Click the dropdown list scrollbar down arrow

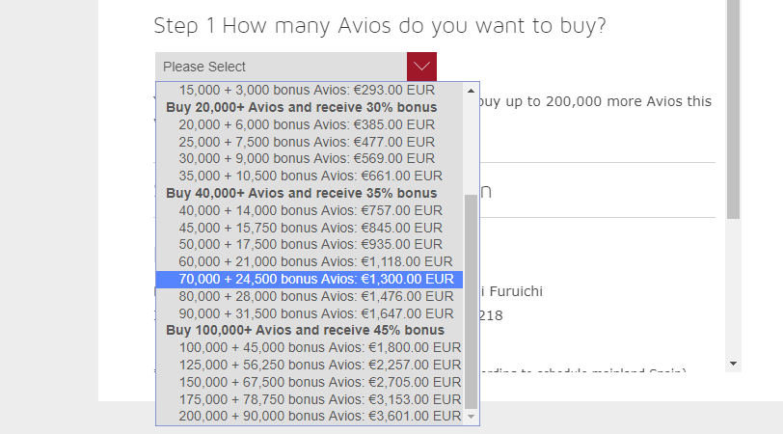click(472, 417)
